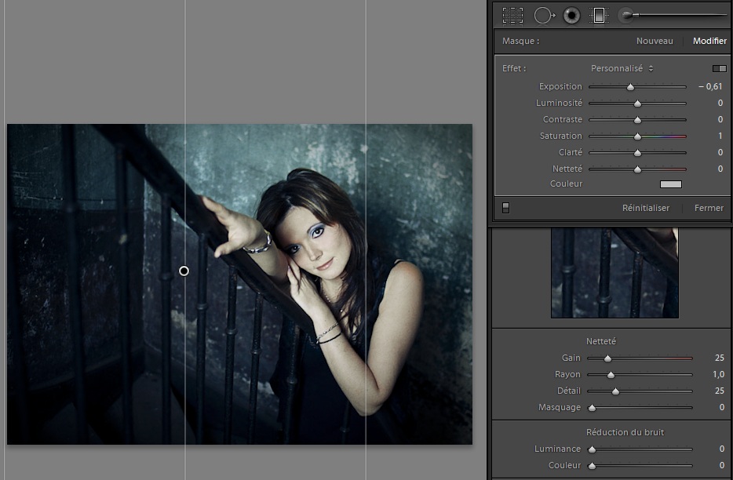Click the Gain sharpening slider handle
This screenshot has width=733, height=480.
click(x=607, y=358)
